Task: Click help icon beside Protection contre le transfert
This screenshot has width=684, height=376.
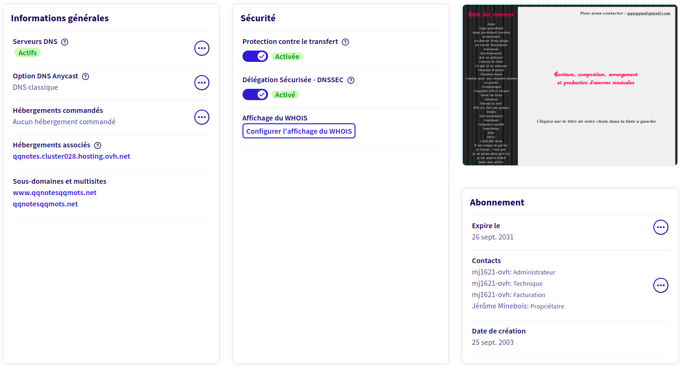Action: click(345, 42)
